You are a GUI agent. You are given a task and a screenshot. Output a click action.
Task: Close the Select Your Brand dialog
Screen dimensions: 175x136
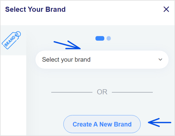coord(166,9)
